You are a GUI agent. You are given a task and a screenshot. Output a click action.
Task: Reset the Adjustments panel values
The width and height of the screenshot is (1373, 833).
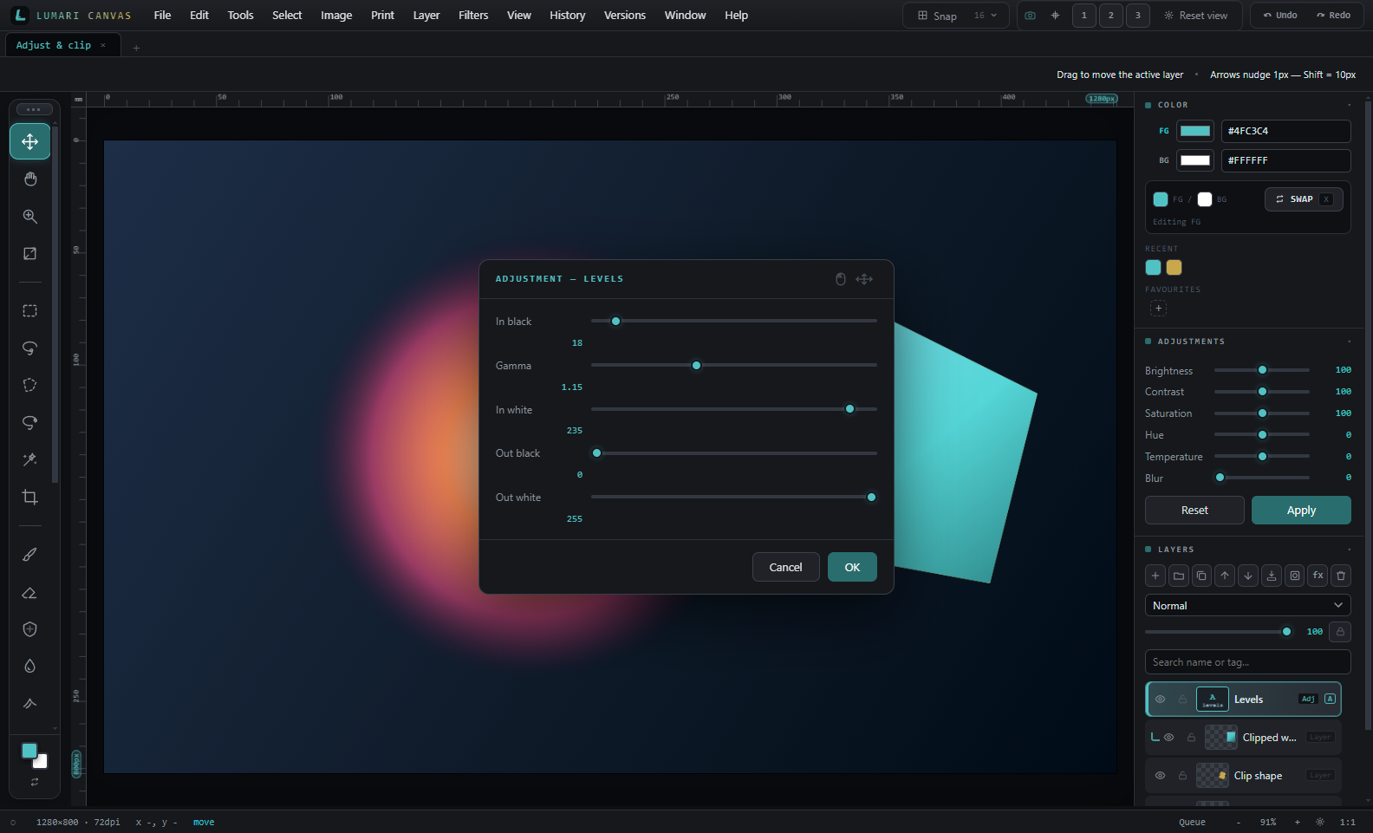click(x=1194, y=510)
